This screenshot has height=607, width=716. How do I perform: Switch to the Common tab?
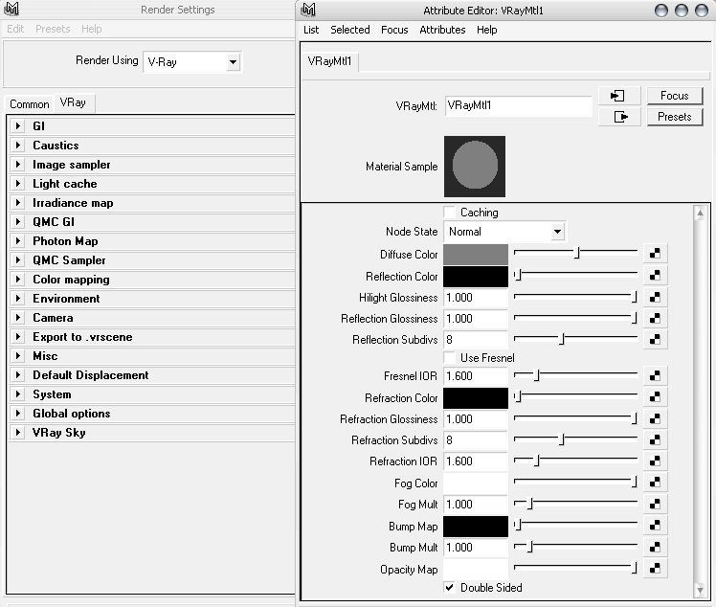pos(30,104)
